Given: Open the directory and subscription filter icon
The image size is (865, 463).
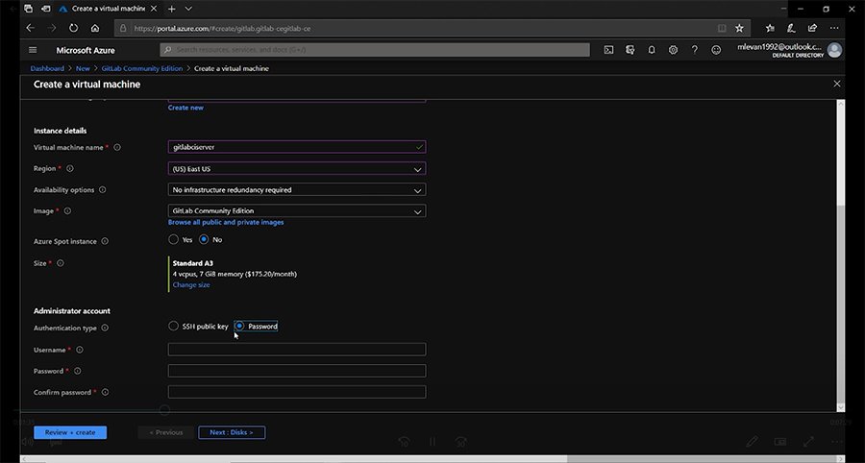Looking at the screenshot, I should coord(630,50).
